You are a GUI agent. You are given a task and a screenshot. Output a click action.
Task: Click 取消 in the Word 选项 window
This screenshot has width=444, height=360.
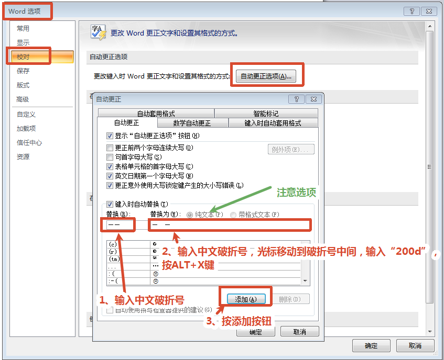click(415, 345)
